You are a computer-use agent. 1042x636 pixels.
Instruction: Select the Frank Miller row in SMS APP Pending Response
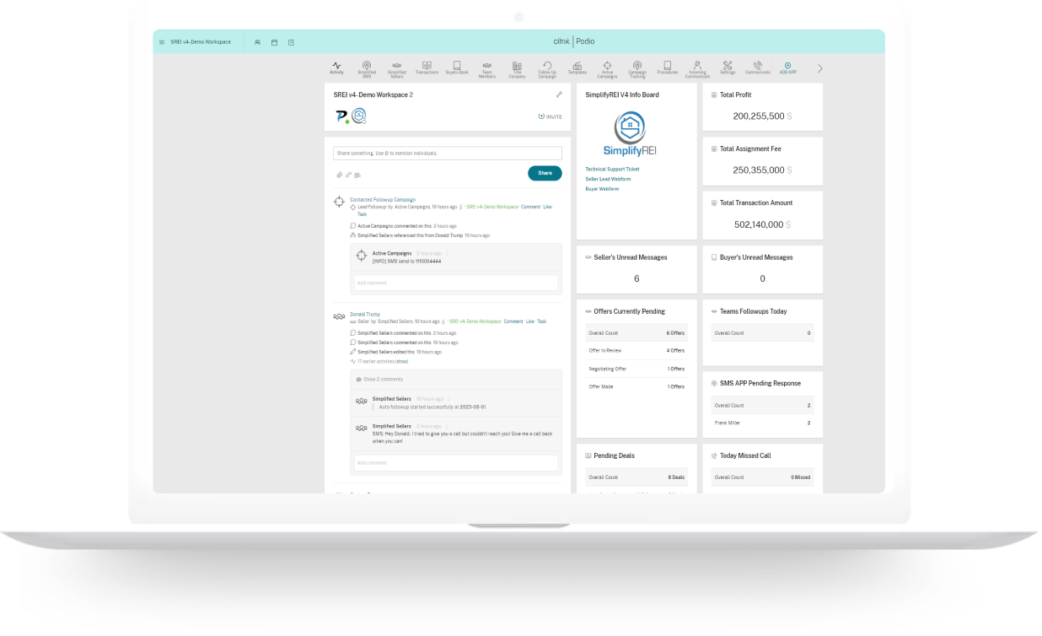click(763, 423)
